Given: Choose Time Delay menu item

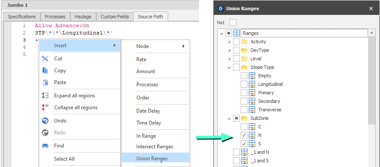Looking at the screenshot, I should coord(155,123).
